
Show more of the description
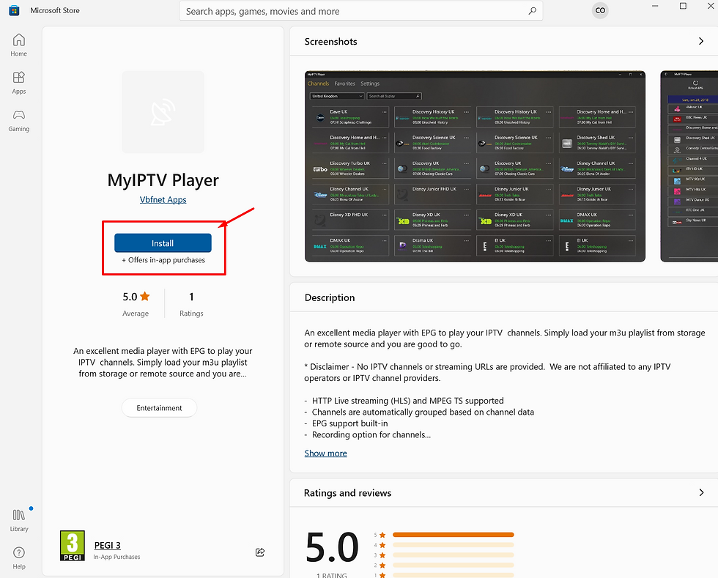(x=325, y=453)
